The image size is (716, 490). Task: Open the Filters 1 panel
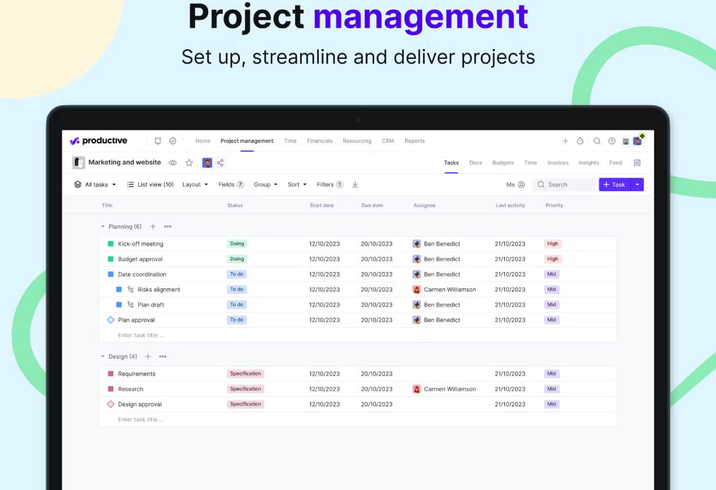point(330,184)
